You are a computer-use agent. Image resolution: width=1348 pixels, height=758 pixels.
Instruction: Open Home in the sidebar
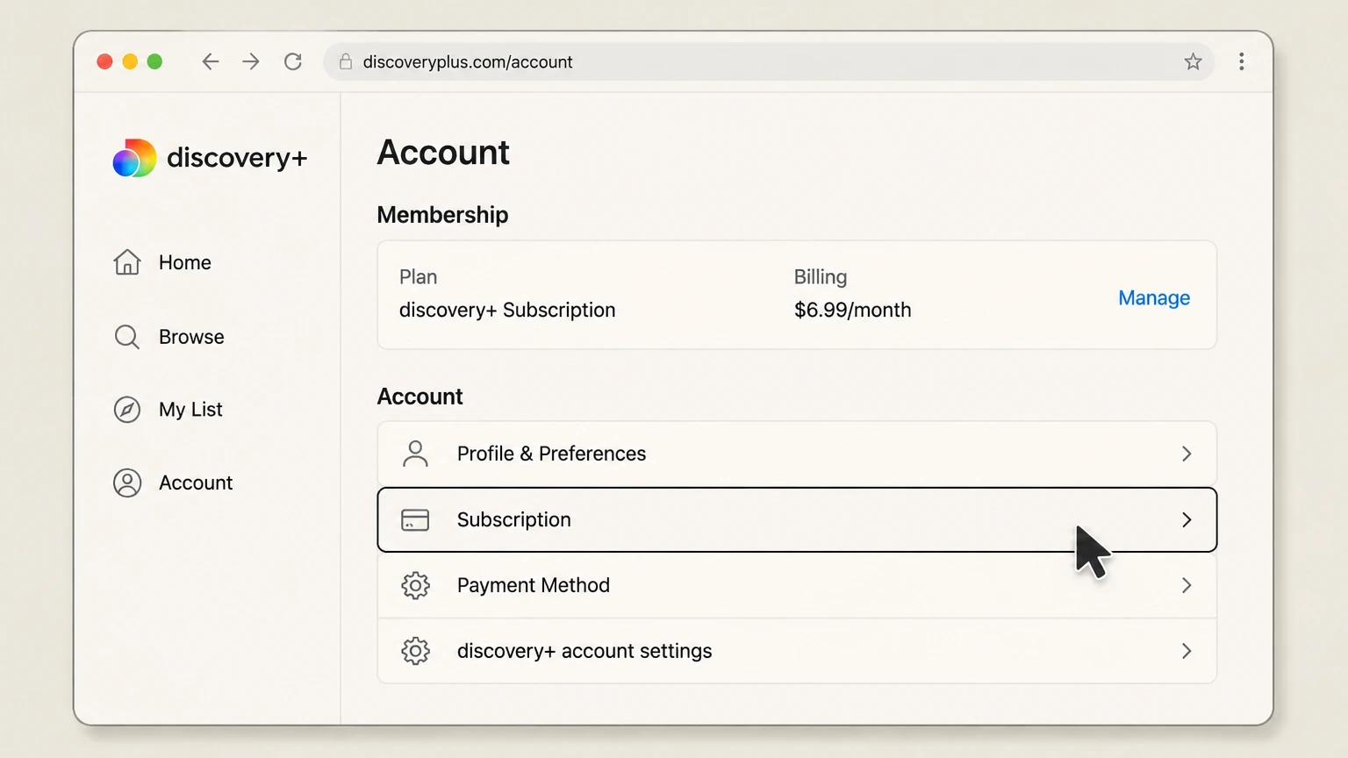[185, 262]
